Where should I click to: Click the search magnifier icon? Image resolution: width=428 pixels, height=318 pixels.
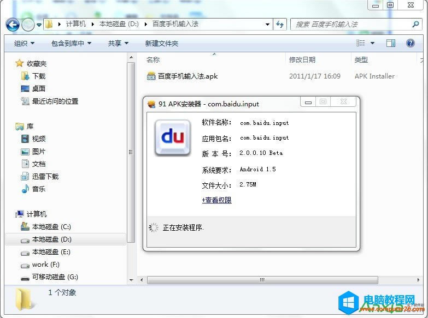[415, 25]
